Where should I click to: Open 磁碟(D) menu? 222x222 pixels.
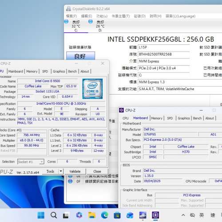click(x=140, y=16)
